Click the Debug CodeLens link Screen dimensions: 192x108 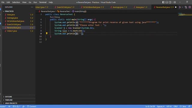tap(57, 17)
